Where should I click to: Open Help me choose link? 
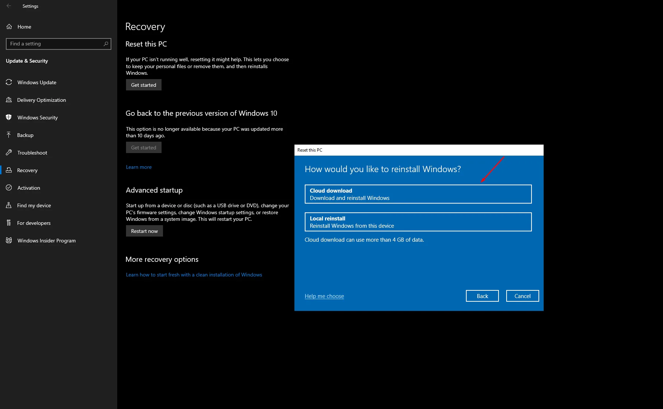pos(324,296)
